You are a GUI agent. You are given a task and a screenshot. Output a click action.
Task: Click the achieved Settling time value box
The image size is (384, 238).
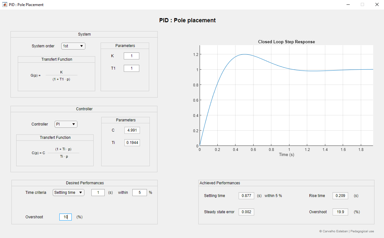pos(246,196)
